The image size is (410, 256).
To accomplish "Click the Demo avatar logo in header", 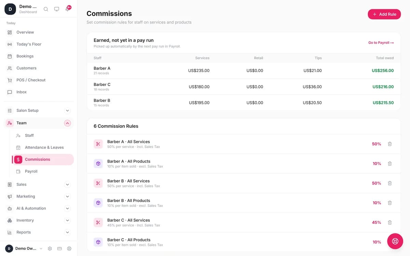I will click(x=10, y=9).
